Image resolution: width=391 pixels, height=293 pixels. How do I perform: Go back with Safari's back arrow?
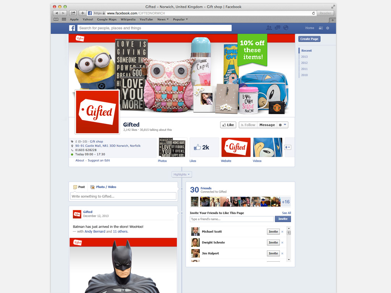click(57, 13)
